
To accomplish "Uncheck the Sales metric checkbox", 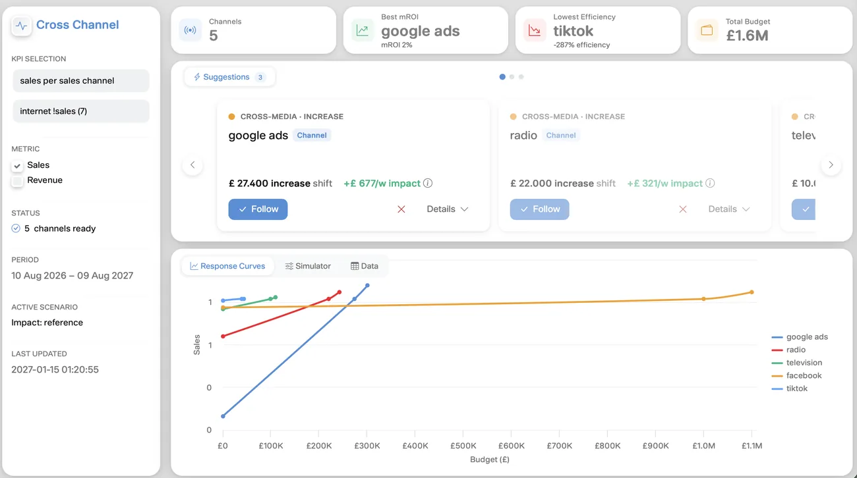I will tap(18, 166).
